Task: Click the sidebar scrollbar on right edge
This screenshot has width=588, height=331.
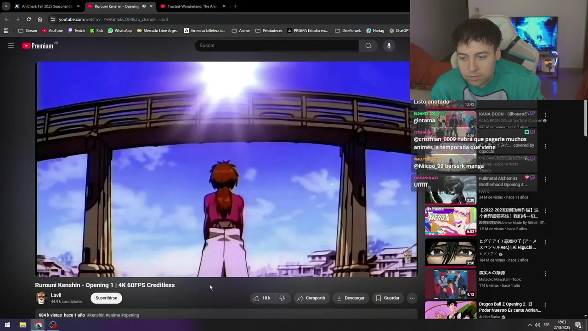Action: [585, 119]
